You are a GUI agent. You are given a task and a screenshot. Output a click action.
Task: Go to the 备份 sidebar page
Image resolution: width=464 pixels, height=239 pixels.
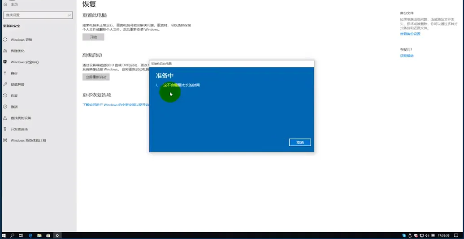tap(14, 73)
